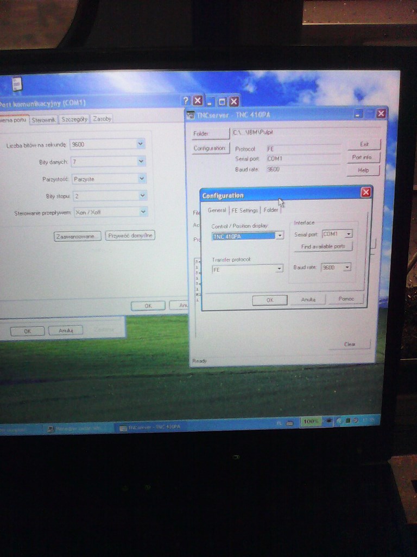The width and height of the screenshot is (417, 557).
Task: Click Anuluj in the lower-left dialog
Action: (66, 330)
